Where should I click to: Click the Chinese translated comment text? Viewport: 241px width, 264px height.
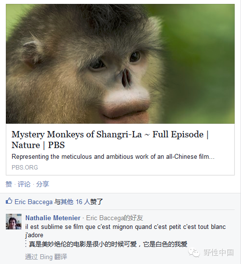click(x=108, y=244)
